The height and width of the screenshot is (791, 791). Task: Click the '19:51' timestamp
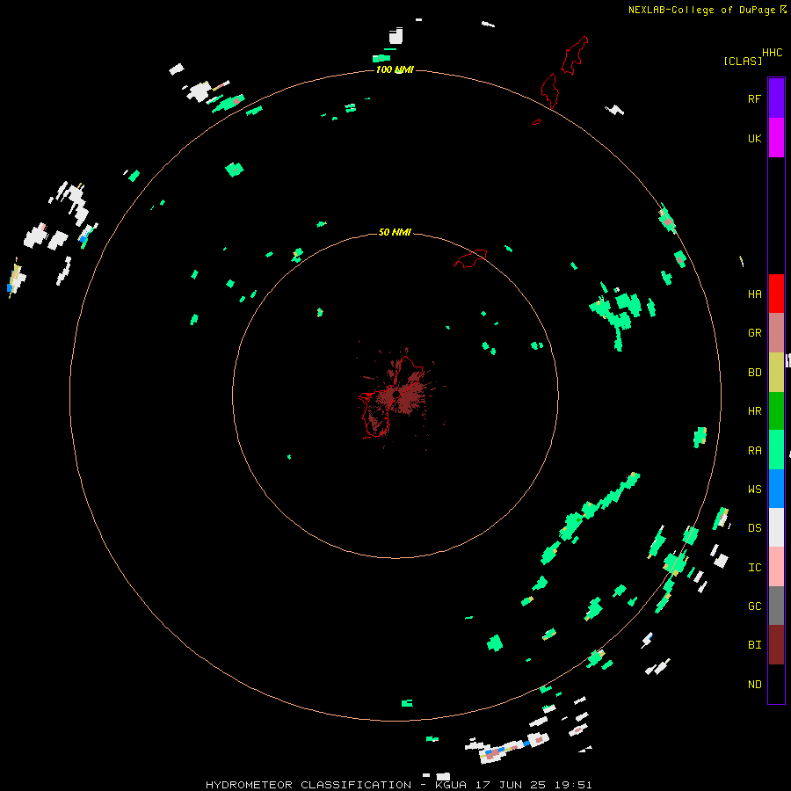coord(574,785)
